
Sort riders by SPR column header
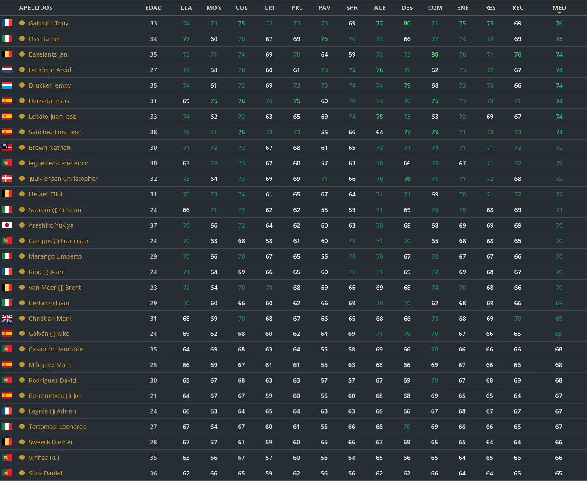352,8
